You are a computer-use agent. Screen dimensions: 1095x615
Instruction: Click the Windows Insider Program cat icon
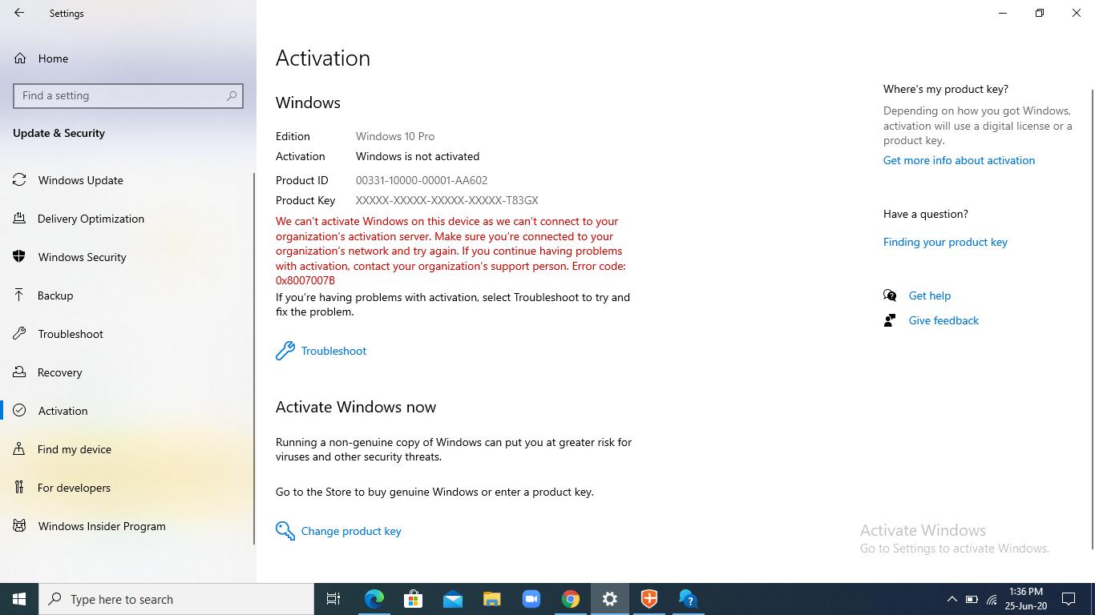click(x=19, y=526)
